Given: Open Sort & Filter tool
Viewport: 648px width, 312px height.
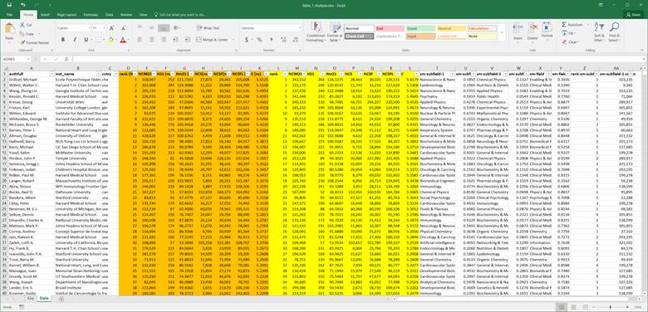Looking at the screenshot, I should coord(599,32).
